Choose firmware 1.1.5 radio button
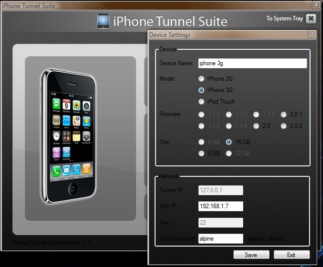This screenshot has height=267, width=323. point(256,115)
